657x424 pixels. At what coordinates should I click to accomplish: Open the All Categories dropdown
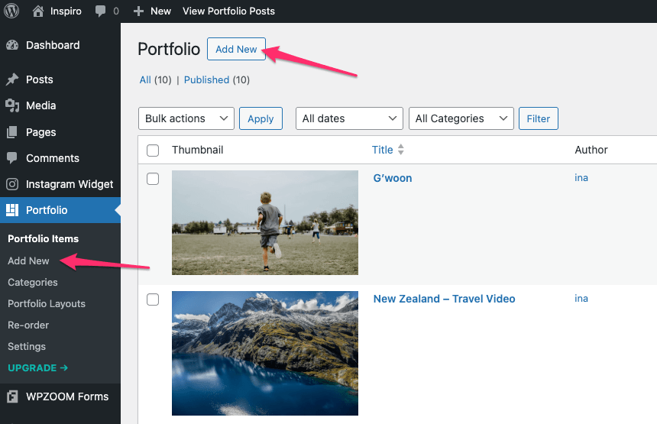pyautogui.click(x=461, y=118)
